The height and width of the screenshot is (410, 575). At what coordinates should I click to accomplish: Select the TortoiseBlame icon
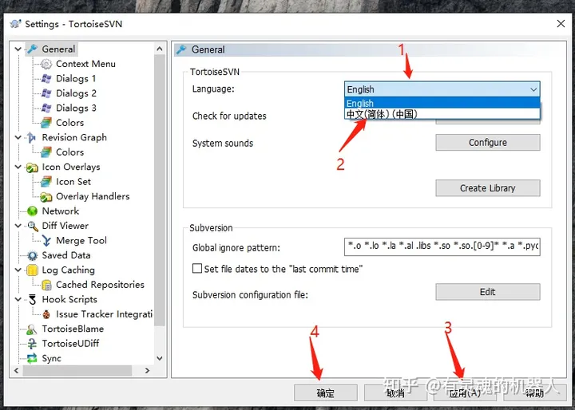(x=33, y=329)
